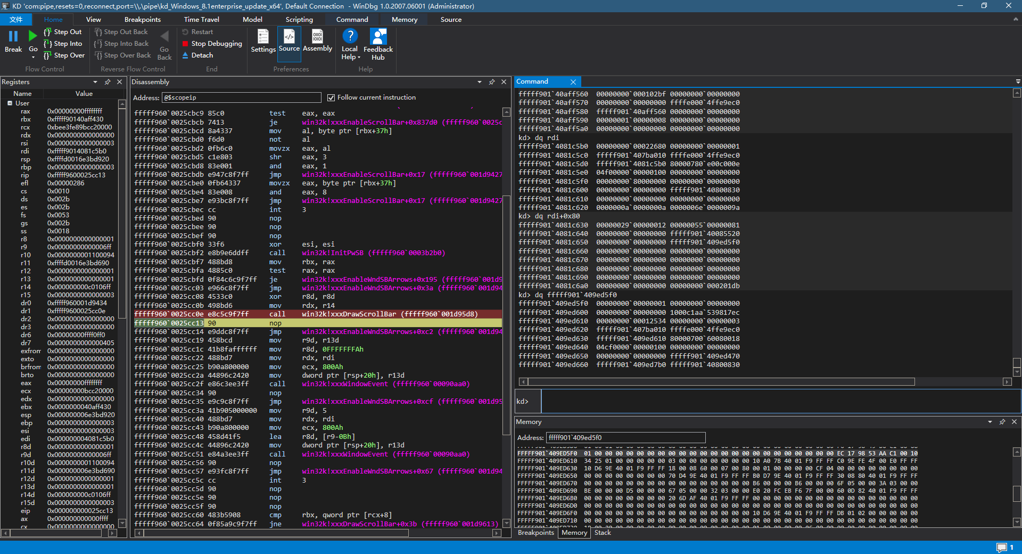Click current instruction nop at 0025cc13

point(317,323)
